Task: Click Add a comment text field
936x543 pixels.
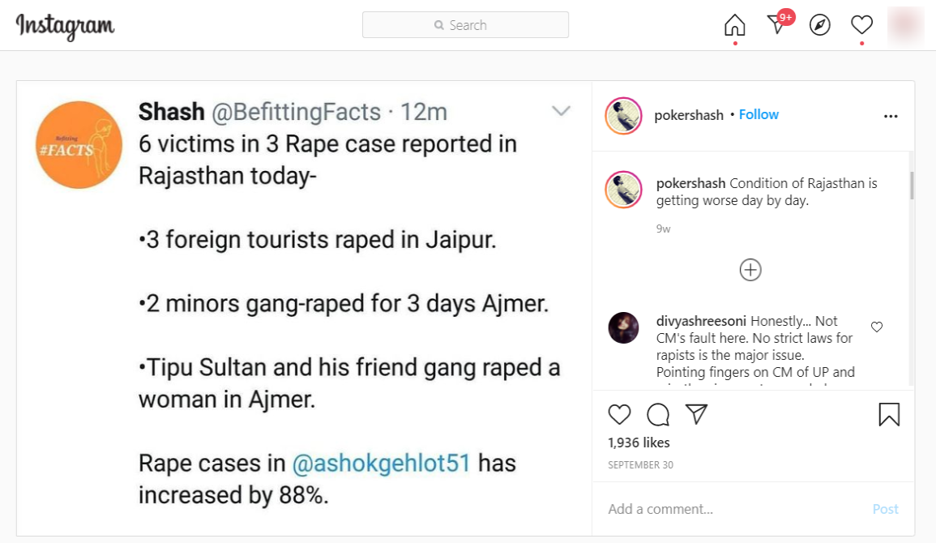Action: tap(729, 509)
